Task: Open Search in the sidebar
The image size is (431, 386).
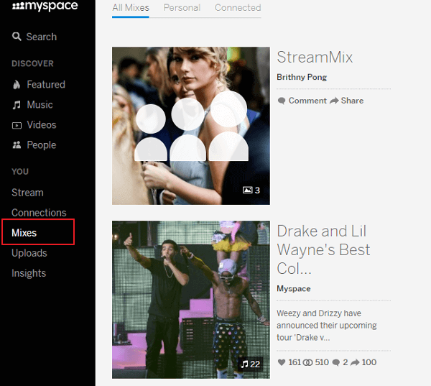Action: (x=41, y=37)
